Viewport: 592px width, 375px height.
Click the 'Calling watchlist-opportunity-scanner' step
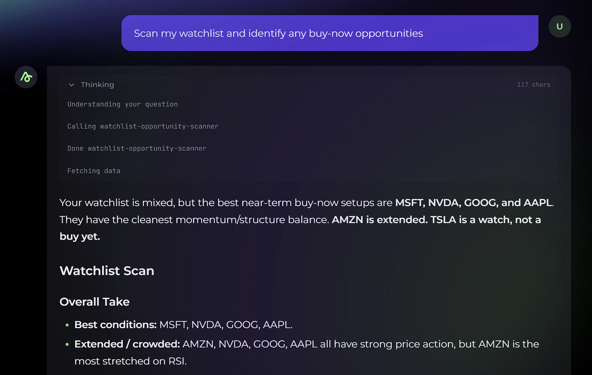coord(143,126)
